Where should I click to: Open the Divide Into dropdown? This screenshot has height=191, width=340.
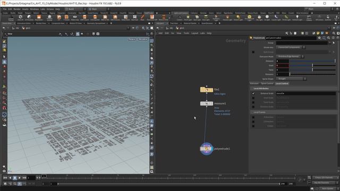click(291, 47)
